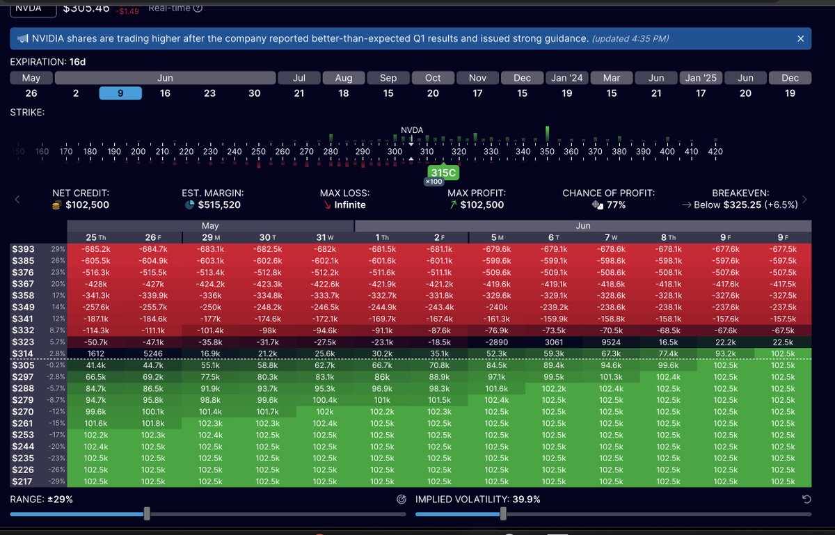The height and width of the screenshot is (535, 835).
Task: Select the Jun 2 expiration
Action: [76, 93]
